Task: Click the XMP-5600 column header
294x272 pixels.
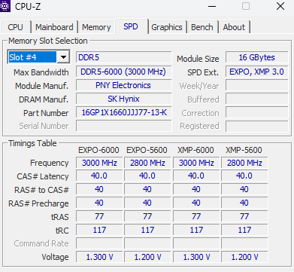Action: coord(244,150)
